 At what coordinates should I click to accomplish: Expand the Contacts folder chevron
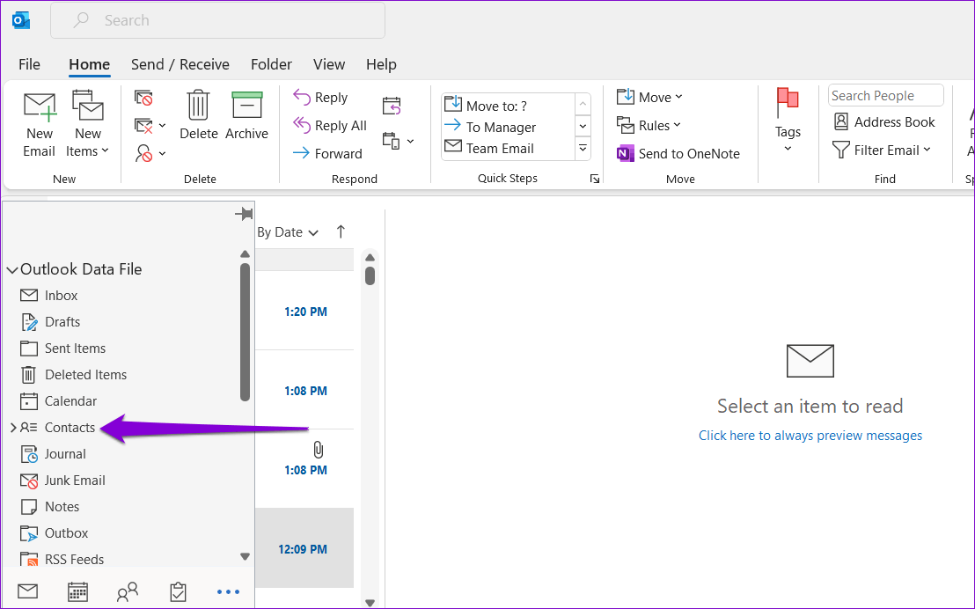pos(12,428)
